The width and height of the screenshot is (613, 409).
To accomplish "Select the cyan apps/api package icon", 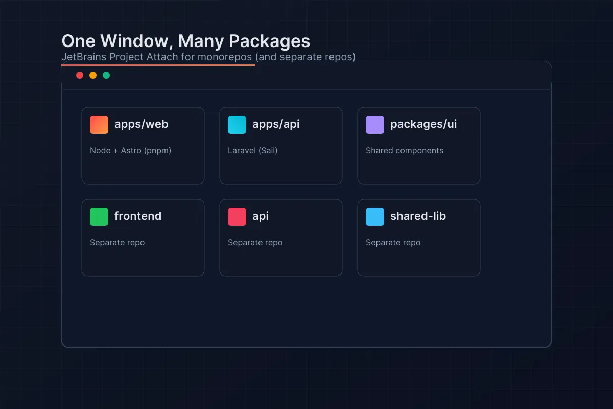I will coord(237,124).
